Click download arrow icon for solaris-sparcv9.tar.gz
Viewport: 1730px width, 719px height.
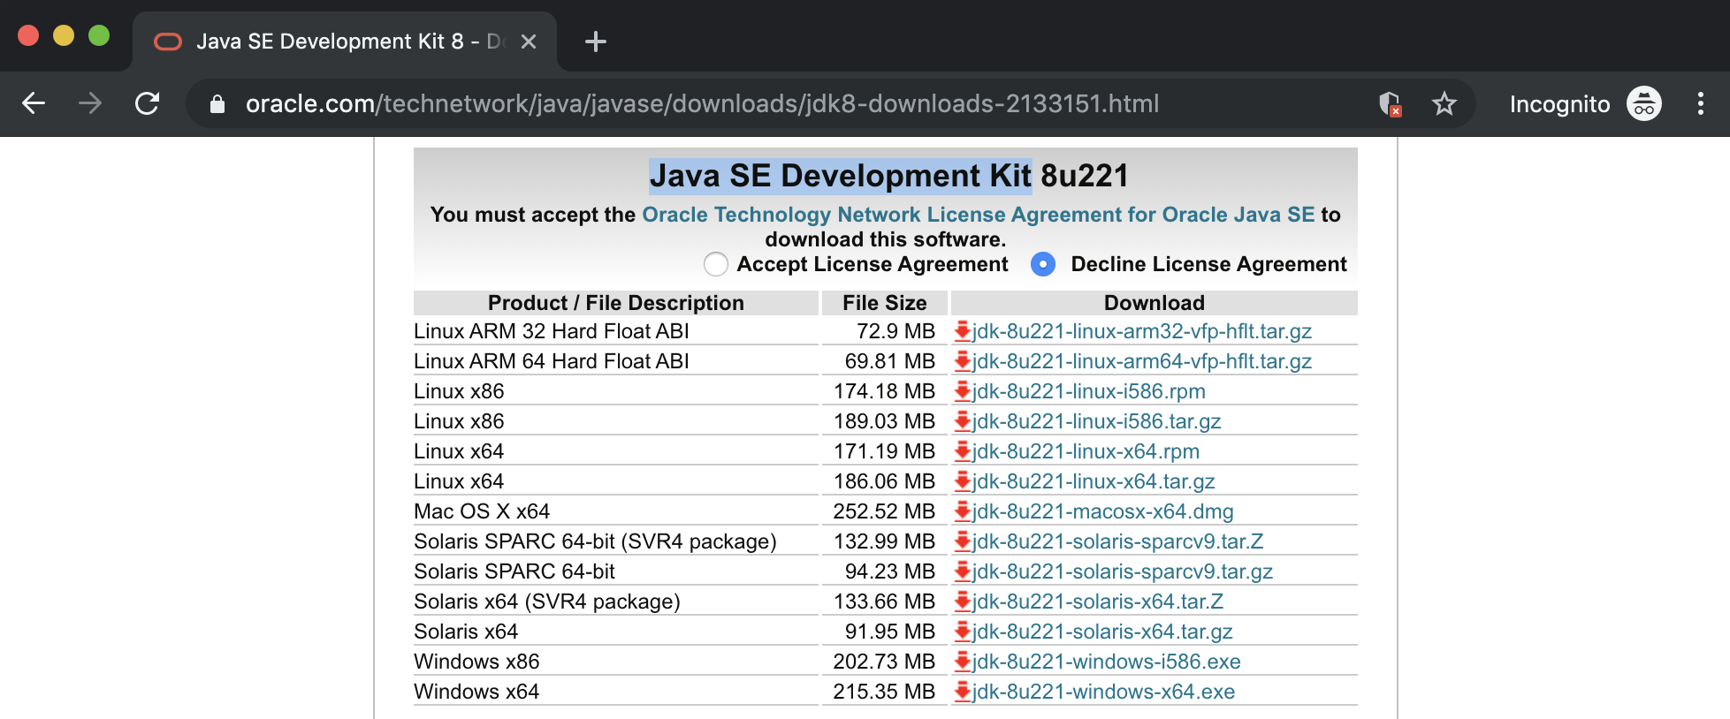click(963, 571)
